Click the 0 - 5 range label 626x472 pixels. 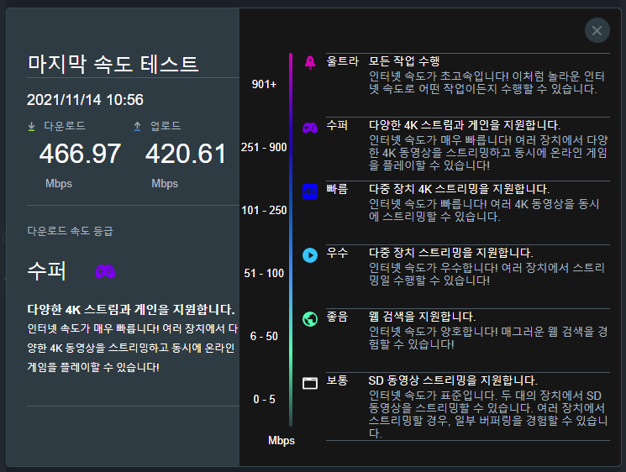[x=264, y=400]
